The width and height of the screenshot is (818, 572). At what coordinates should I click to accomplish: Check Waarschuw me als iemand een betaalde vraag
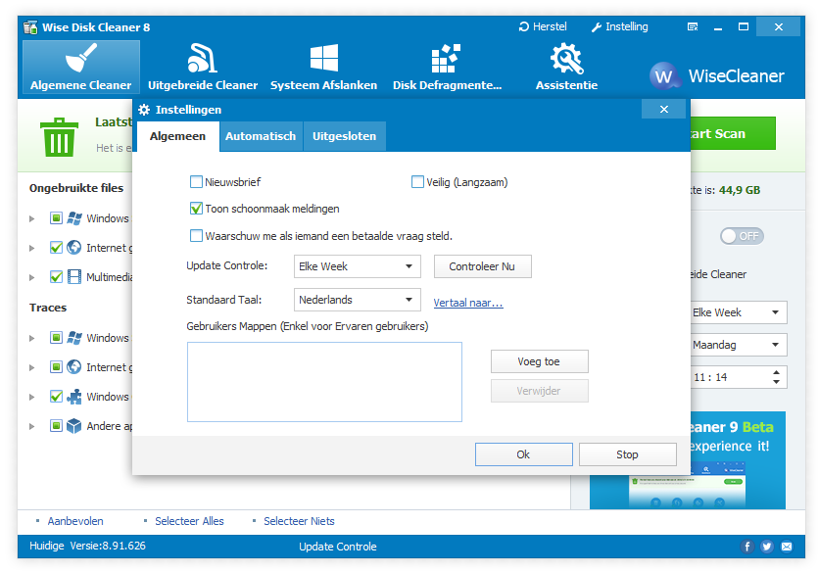[196, 236]
